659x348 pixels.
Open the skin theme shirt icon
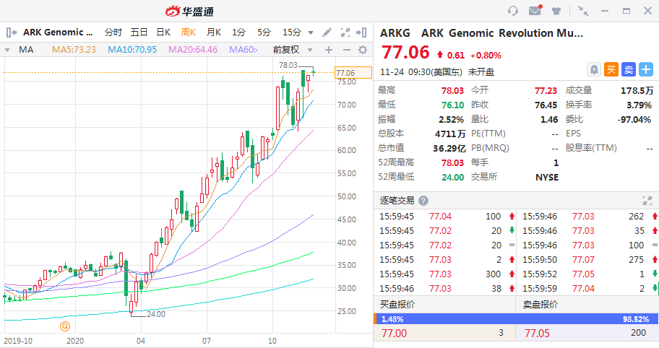[x=556, y=11]
